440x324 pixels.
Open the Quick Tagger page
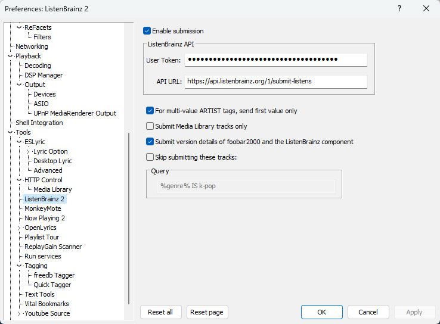coord(52,285)
